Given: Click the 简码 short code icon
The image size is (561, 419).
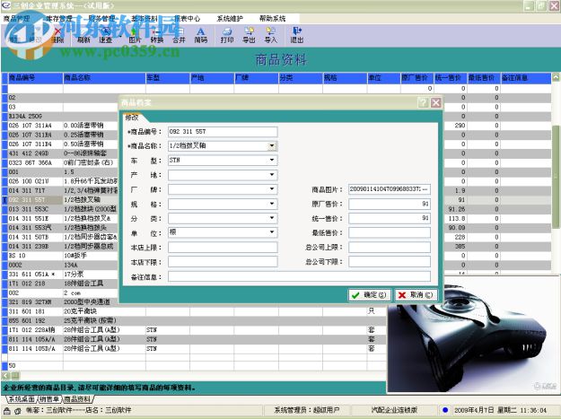Looking at the screenshot, I should click(201, 35).
